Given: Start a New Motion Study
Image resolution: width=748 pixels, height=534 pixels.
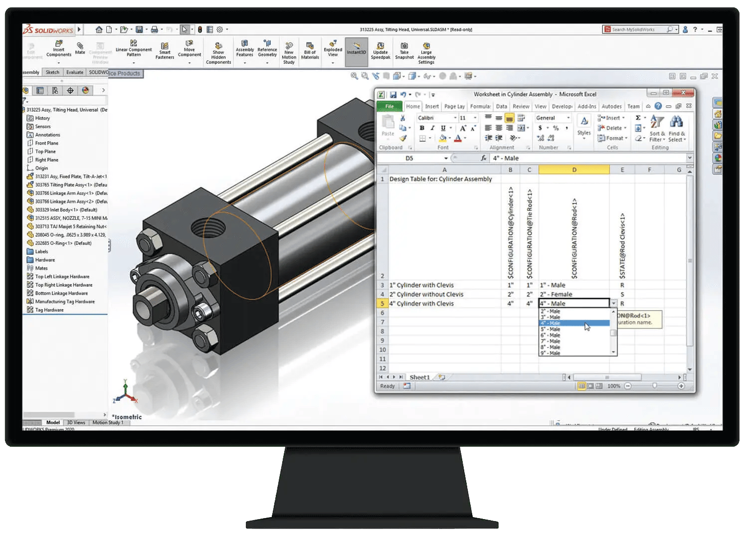Looking at the screenshot, I should [289, 53].
